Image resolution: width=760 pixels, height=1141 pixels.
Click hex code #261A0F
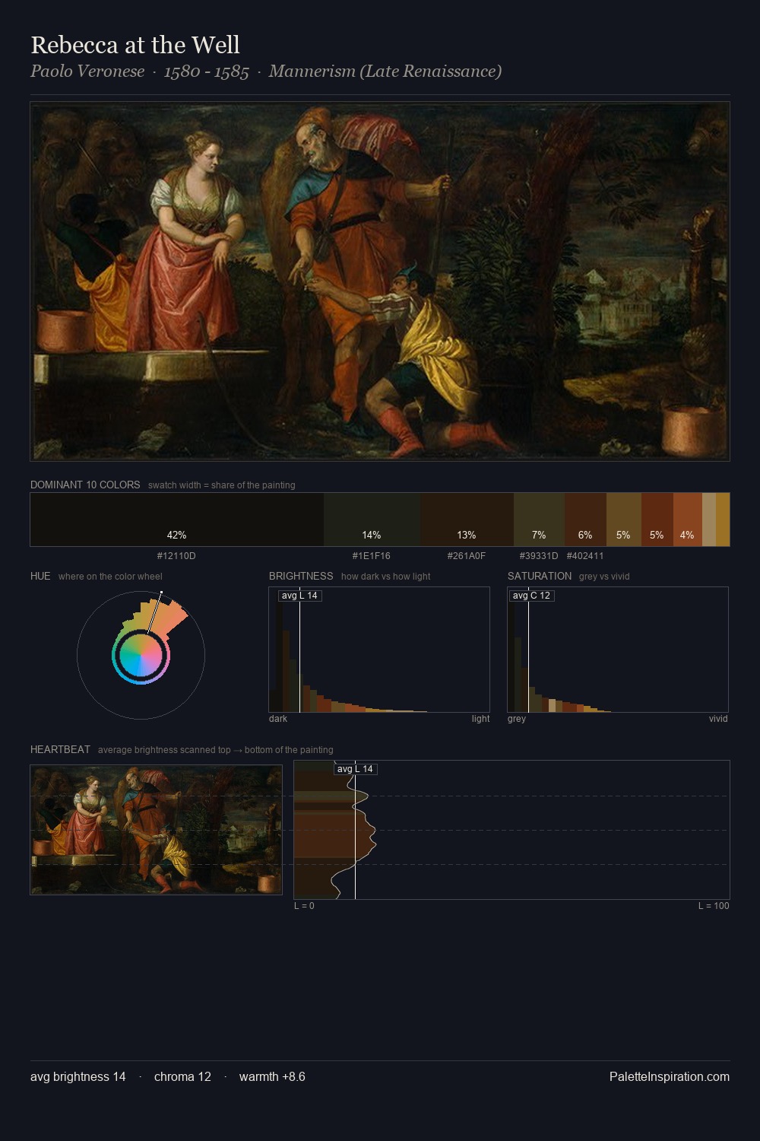pyautogui.click(x=467, y=556)
